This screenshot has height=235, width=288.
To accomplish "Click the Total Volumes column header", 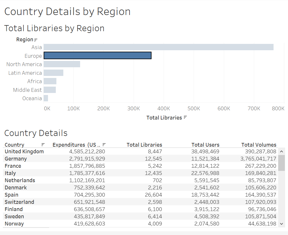I will click(x=259, y=144).
